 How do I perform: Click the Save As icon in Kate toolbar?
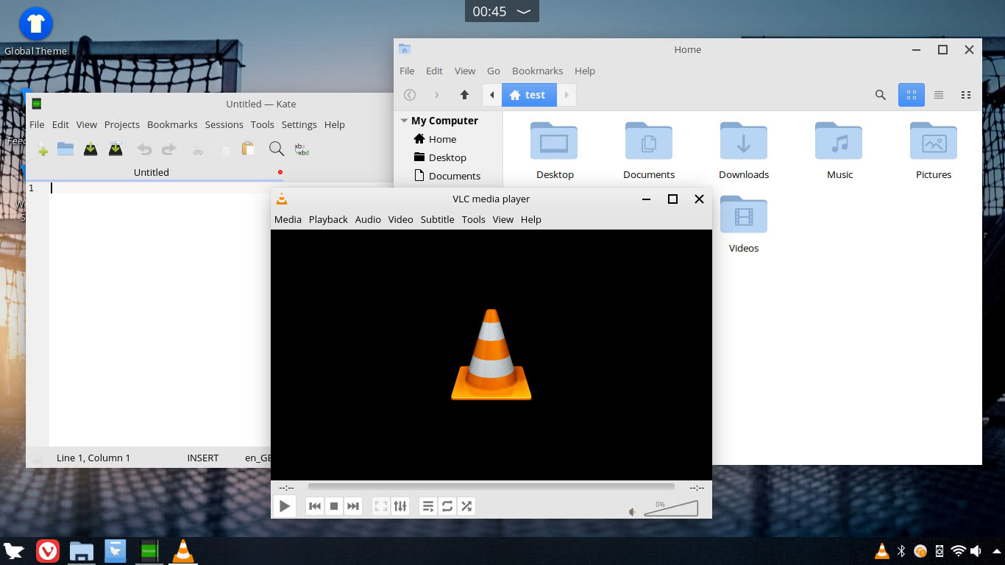tap(116, 149)
